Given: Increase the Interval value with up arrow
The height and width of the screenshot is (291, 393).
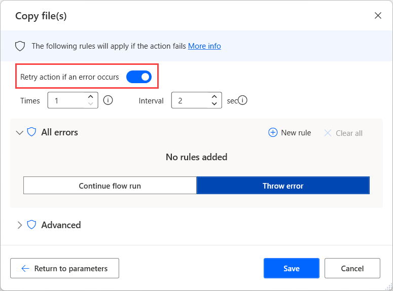Looking at the screenshot, I should [x=215, y=97].
